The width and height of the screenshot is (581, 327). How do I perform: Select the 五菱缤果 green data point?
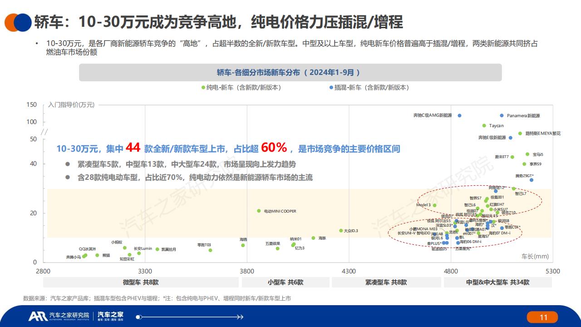tap(277, 248)
